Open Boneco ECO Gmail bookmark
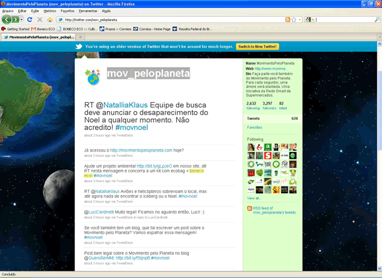382x278 pixels. point(43,29)
